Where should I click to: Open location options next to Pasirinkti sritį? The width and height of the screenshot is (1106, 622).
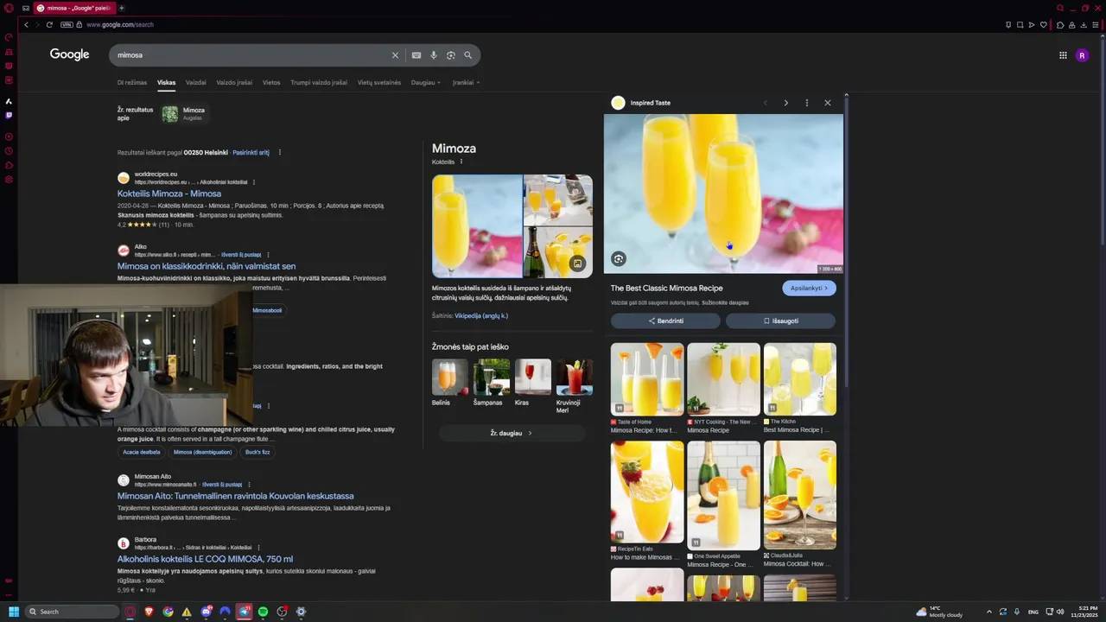279,153
